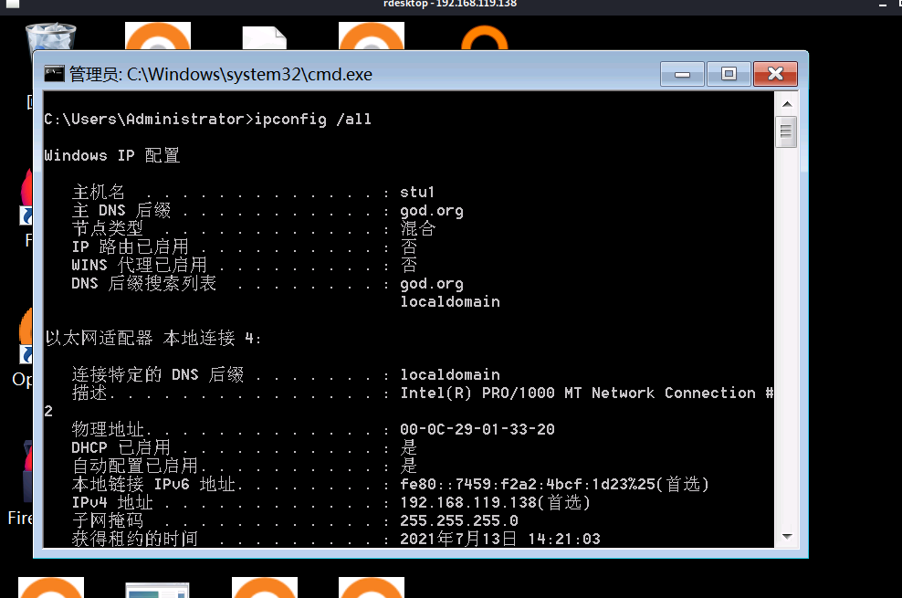The image size is (902, 598).
Task: Click the MAC address 00-0C-29-01-33-20
Action: [477, 429]
